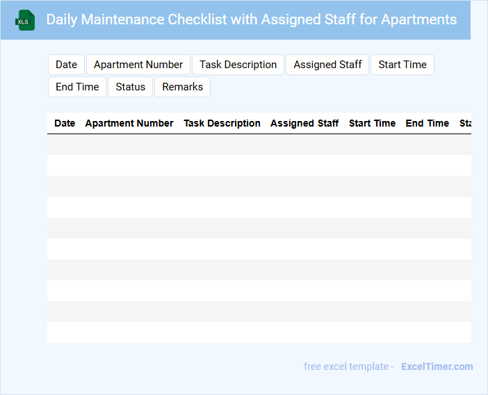Image resolution: width=488 pixels, height=395 pixels.
Task: Click the Start Time column header
Action: coord(372,123)
